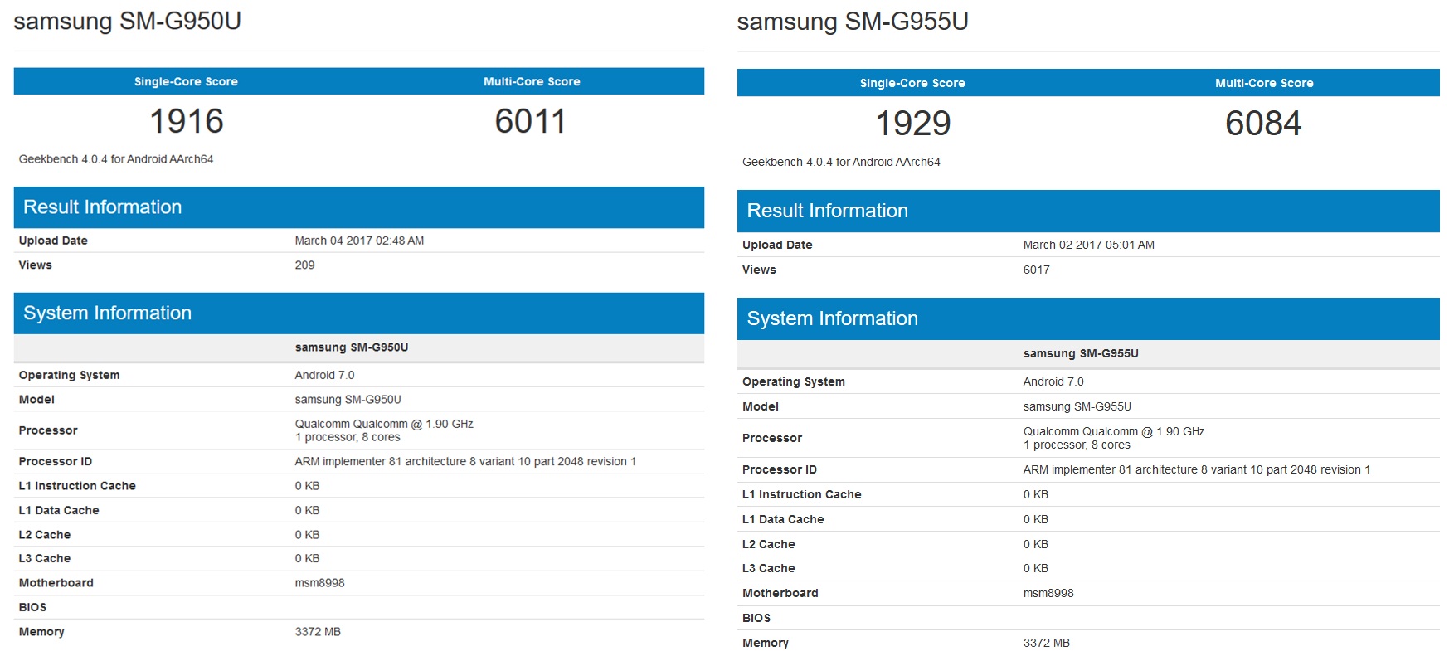
Task: Select msm8998 motherboard value for SM-G950U
Action: click(319, 583)
